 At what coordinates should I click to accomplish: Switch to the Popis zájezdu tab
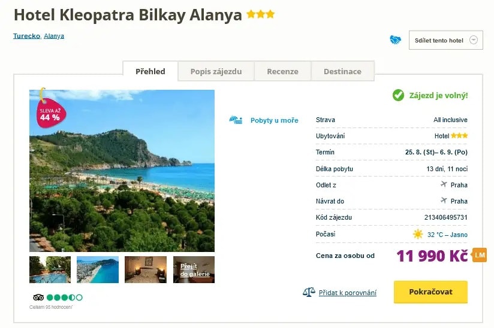pyautogui.click(x=216, y=71)
